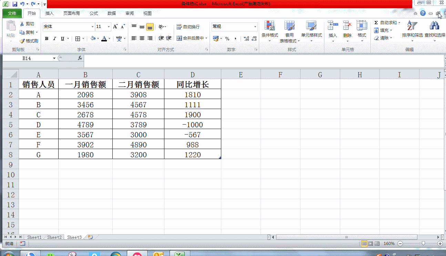446x256 pixels.
Task: Apply the Percent Style icon
Action: (228, 39)
